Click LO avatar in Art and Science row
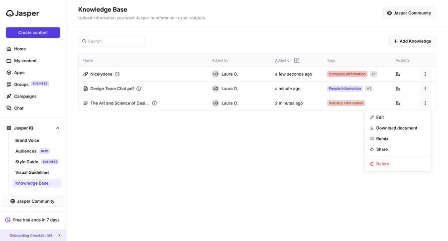 pyautogui.click(x=216, y=103)
